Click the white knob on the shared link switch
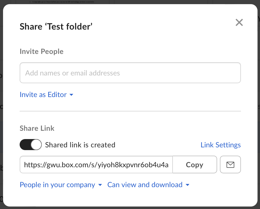The height and width of the screenshot is (209, 260). tap(36, 145)
